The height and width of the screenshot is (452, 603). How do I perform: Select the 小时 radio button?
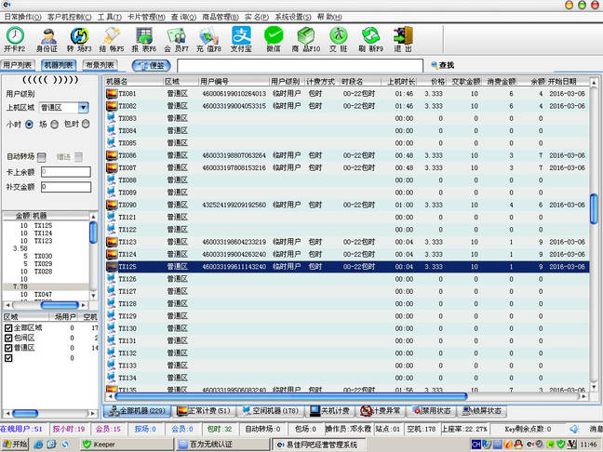(29, 125)
